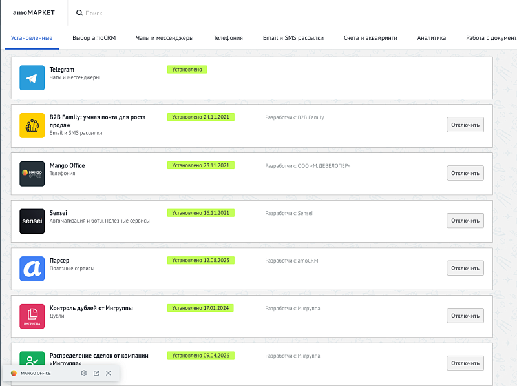
Task: Disable Распределение сделок integration
Action: (465, 363)
